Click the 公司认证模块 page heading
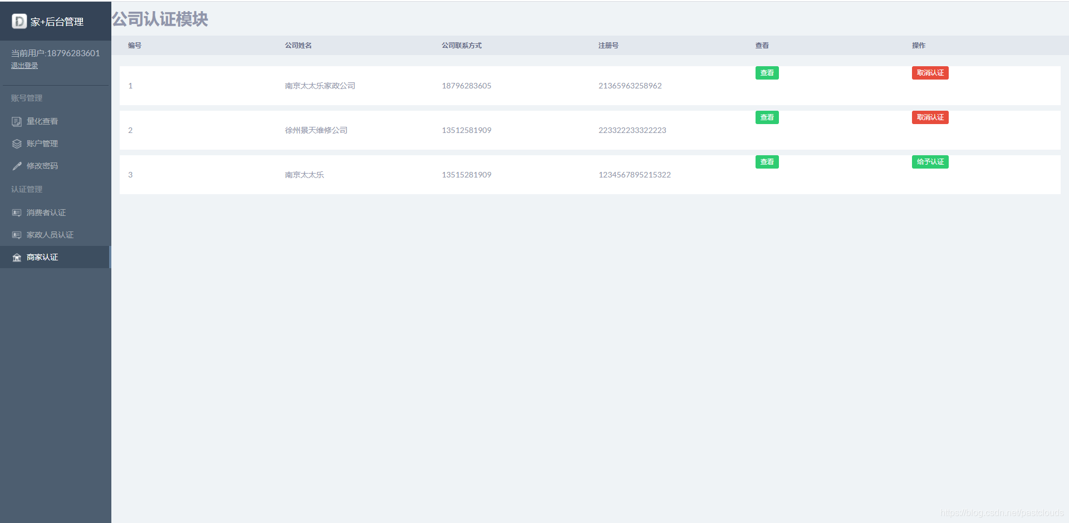This screenshot has height=523, width=1069. [160, 19]
